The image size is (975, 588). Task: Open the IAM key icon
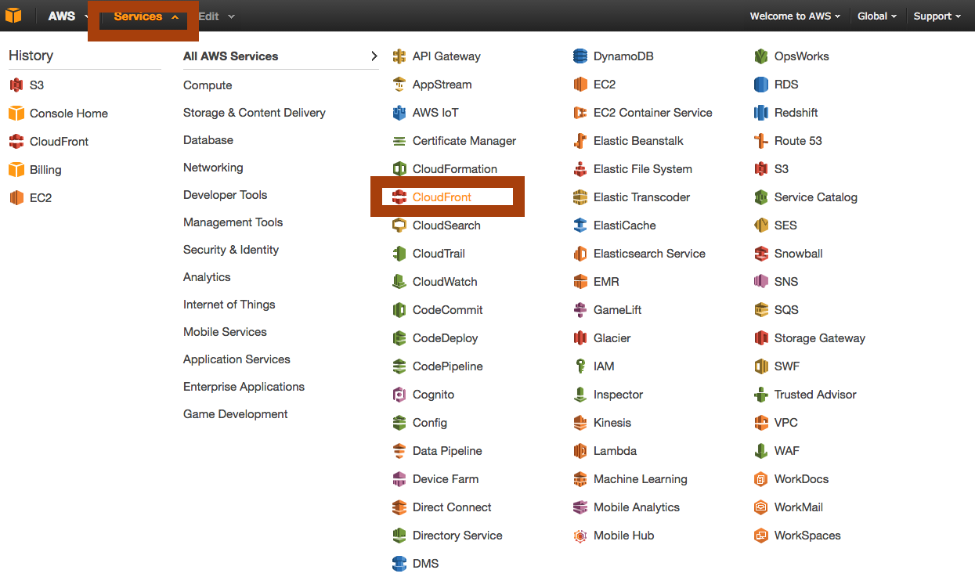click(x=580, y=366)
